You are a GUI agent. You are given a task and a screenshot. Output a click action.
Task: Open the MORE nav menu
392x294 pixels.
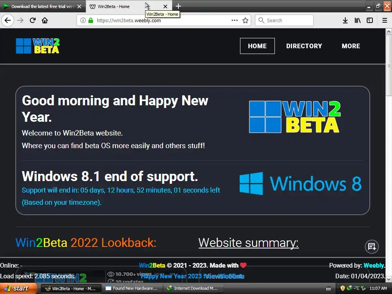[x=351, y=46]
